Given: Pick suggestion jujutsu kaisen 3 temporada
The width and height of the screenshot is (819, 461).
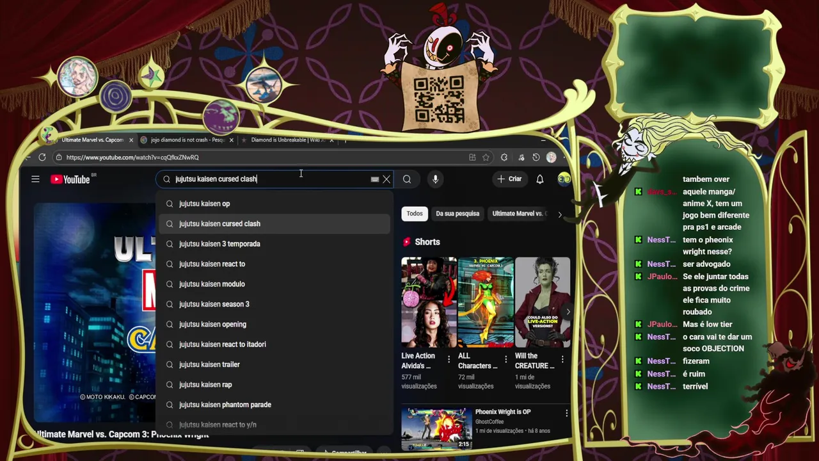Looking at the screenshot, I should 274,244.
